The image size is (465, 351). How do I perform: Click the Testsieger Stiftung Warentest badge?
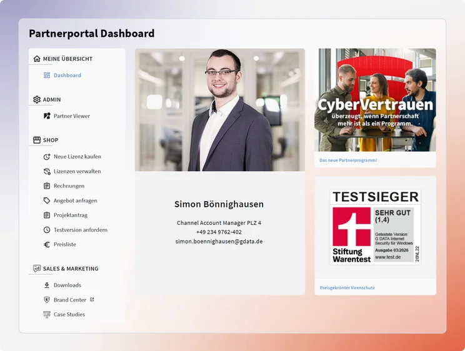point(376,227)
